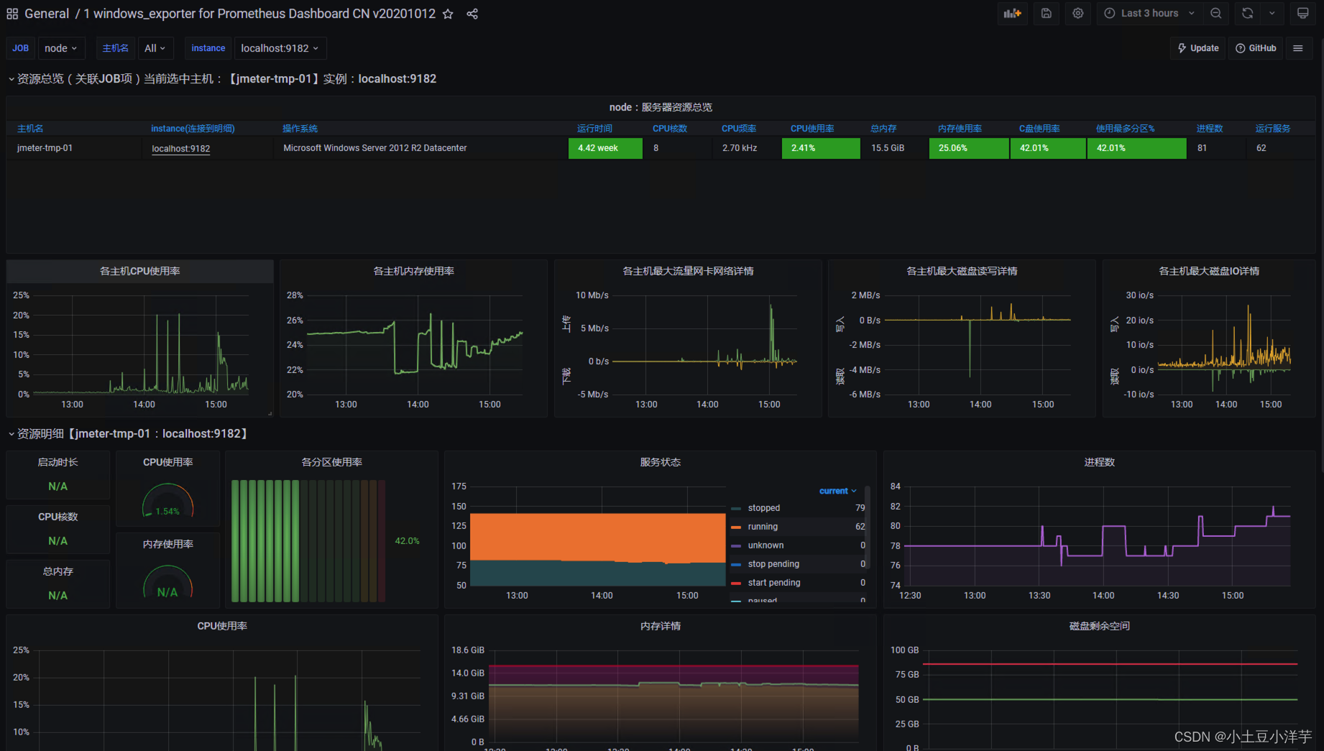This screenshot has width=1324, height=751.
Task: Toggle the stopped series in legend
Action: point(763,508)
